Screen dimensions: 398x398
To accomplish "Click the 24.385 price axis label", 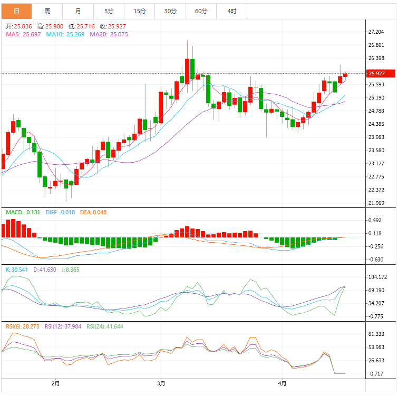I will click(376, 124).
